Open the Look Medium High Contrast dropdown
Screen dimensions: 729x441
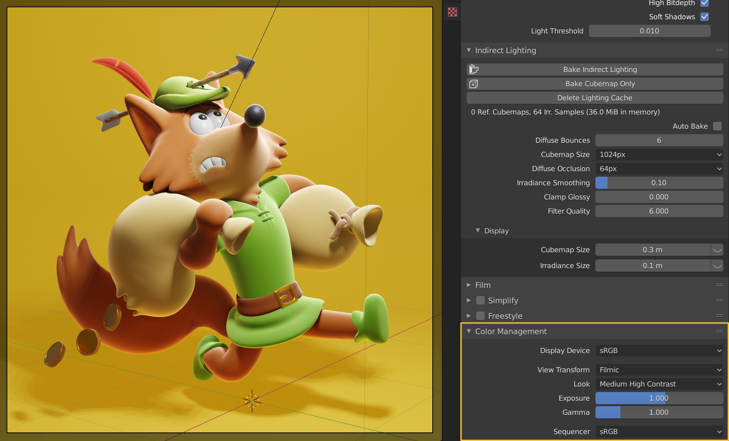659,384
